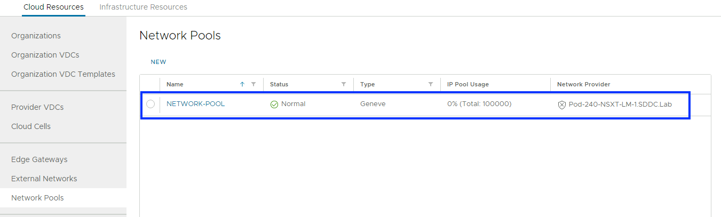Select Organization VDC Templates in the sidebar
The height and width of the screenshot is (217, 721).
pyautogui.click(x=63, y=74)
